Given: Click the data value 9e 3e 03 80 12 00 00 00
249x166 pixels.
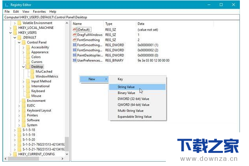Looking at the screenshot, I should [154, 60].
